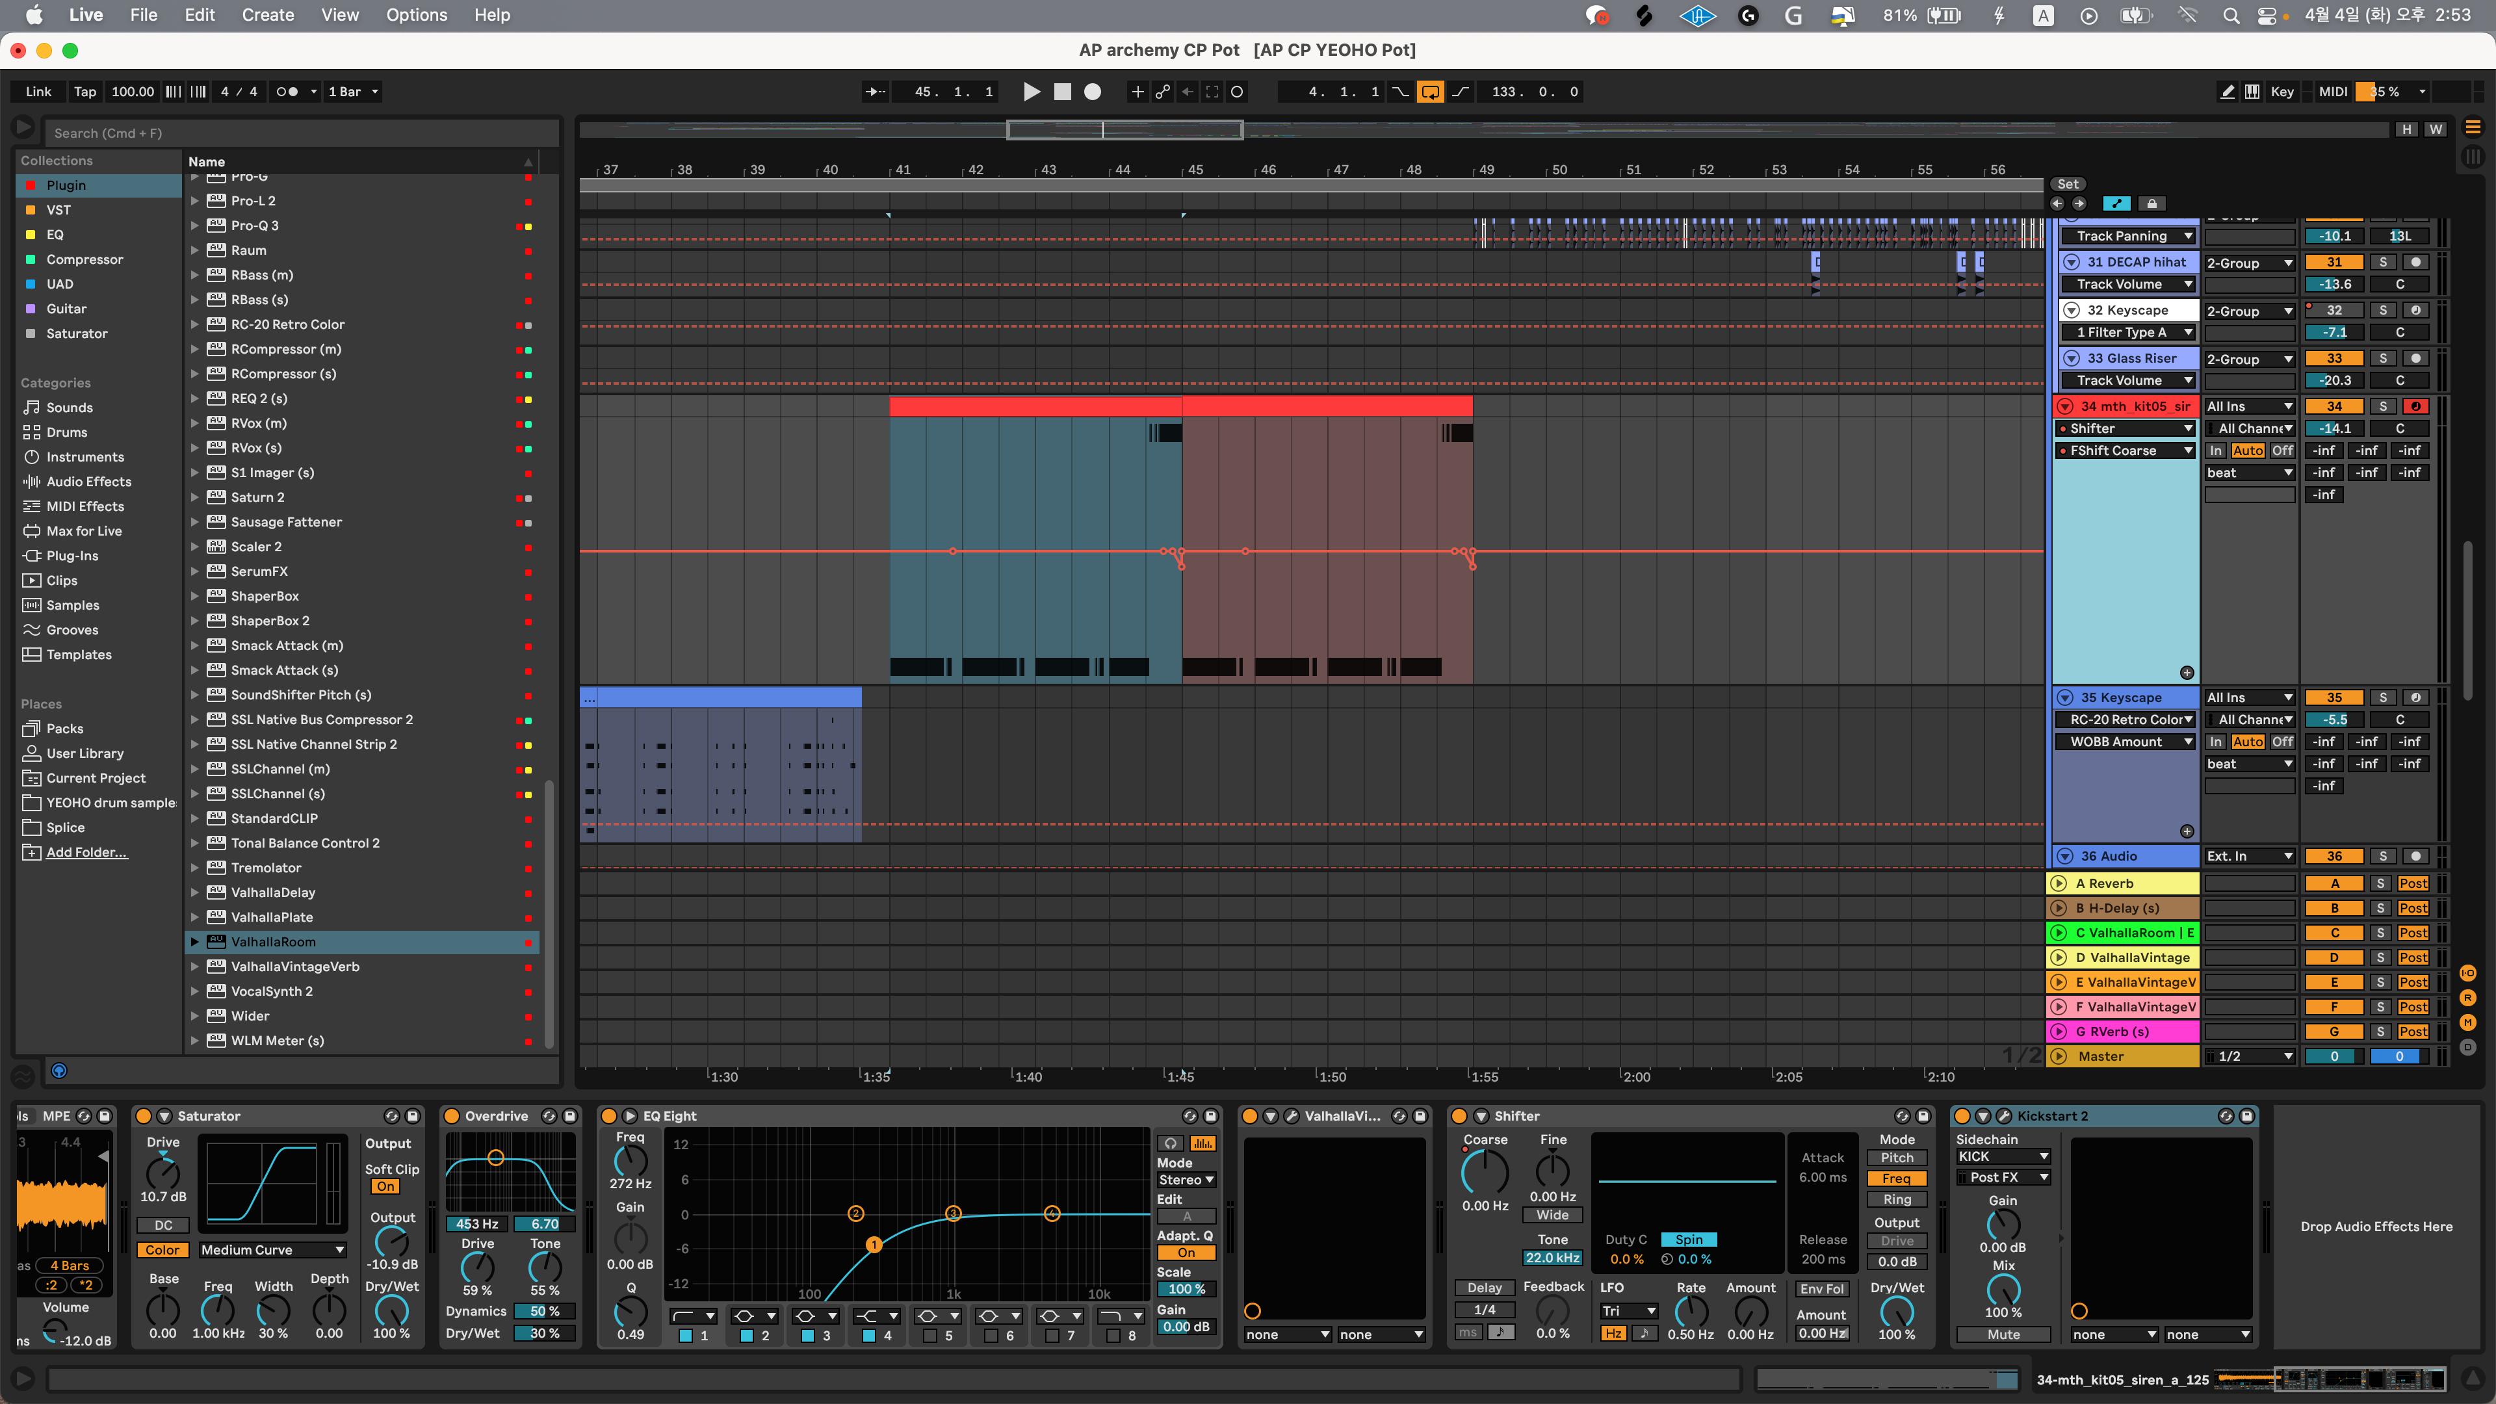Open the Drums category
The image size is (2496, 1404).
click(99, 432)
